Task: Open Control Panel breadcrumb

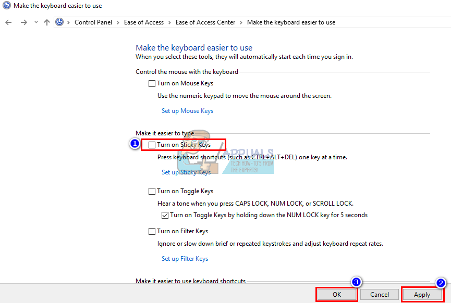Action: 93,22
